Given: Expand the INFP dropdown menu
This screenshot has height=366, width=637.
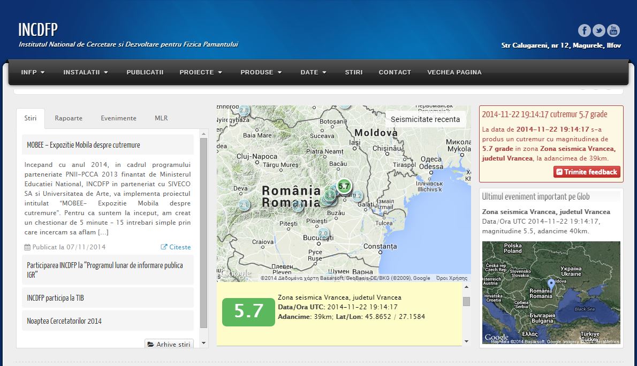Looking at the screenshot, I should pos(33,72).
